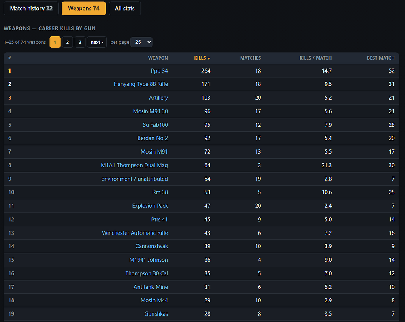This screenshot has width=405, height=322.
Task: Click the next page button
Action: click(x=97, y=42)
